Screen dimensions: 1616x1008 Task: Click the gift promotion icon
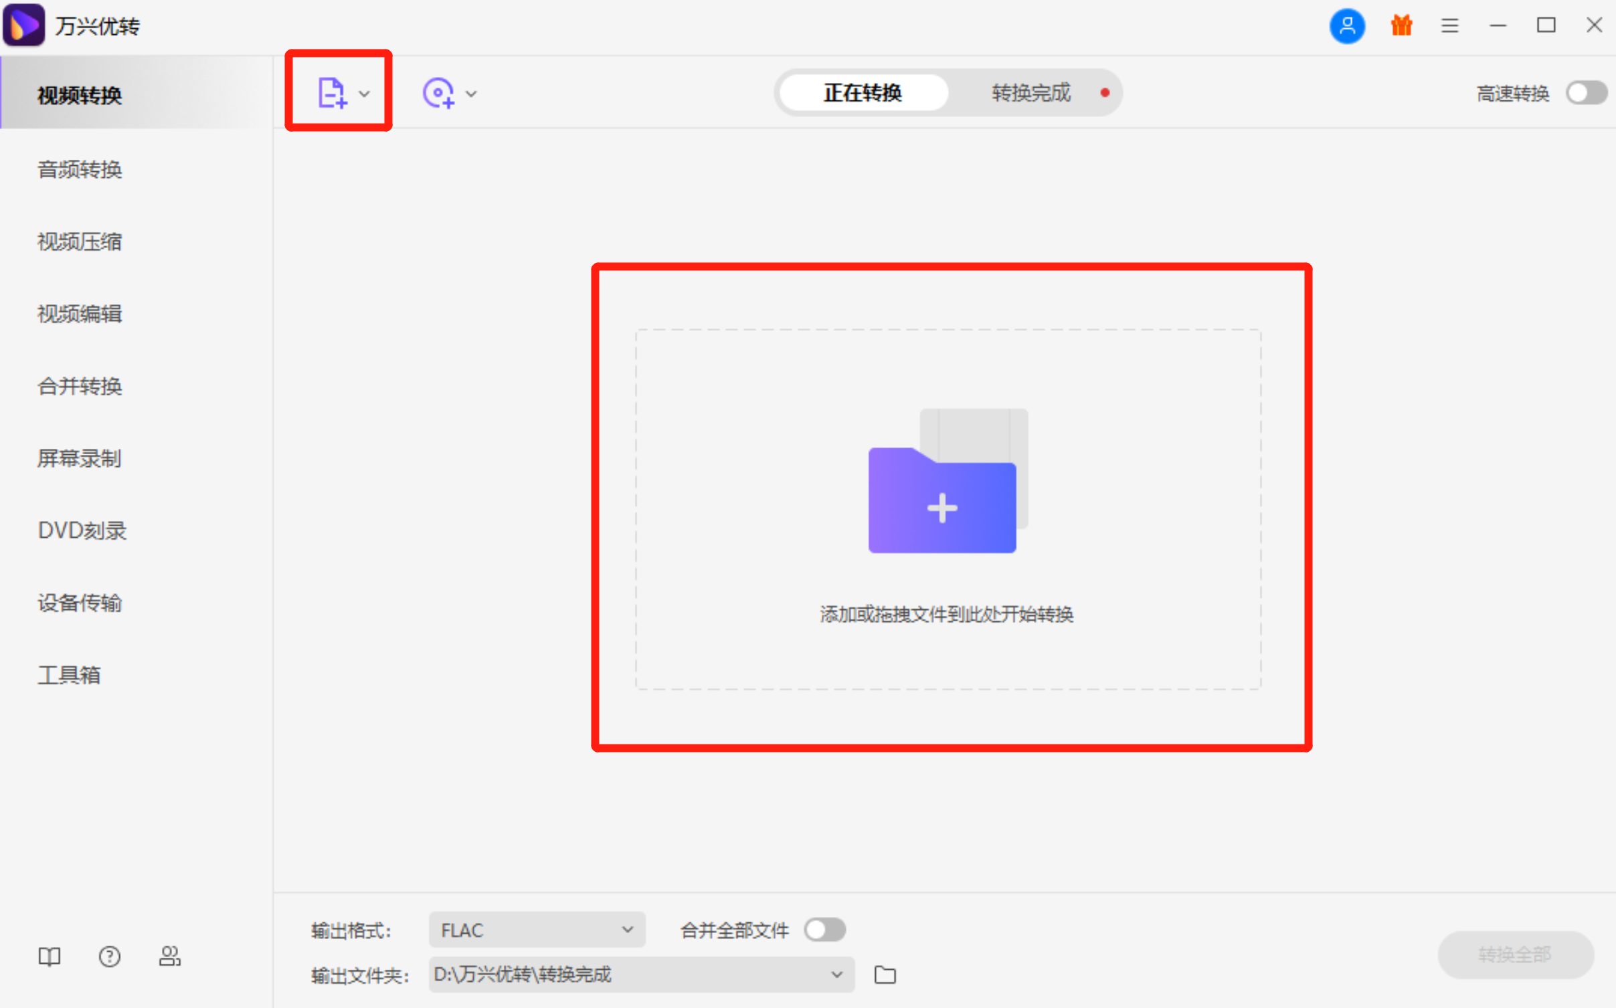pos(1401,25)
